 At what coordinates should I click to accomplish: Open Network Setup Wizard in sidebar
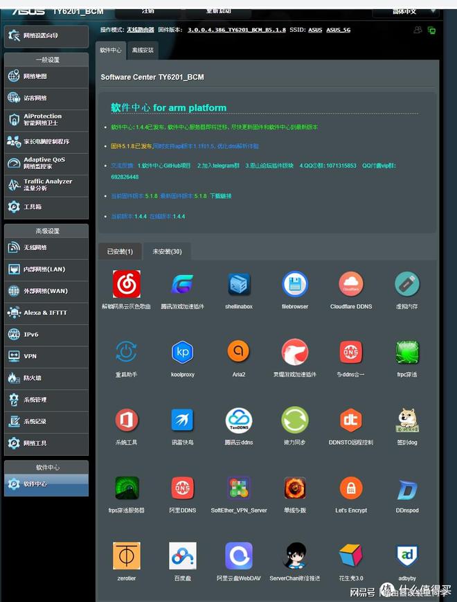click(x=46, y=36)
